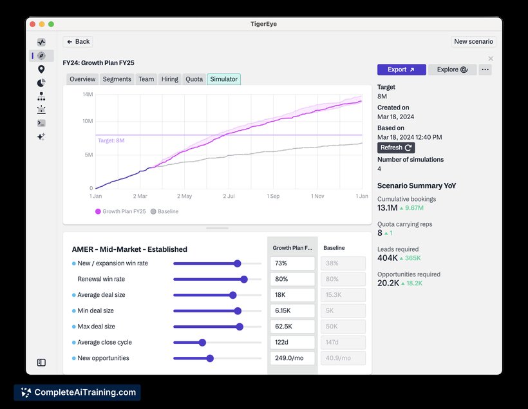Click the baseline 38% value
Viewport: 528px width, 409px height.
tap(343, 263)
